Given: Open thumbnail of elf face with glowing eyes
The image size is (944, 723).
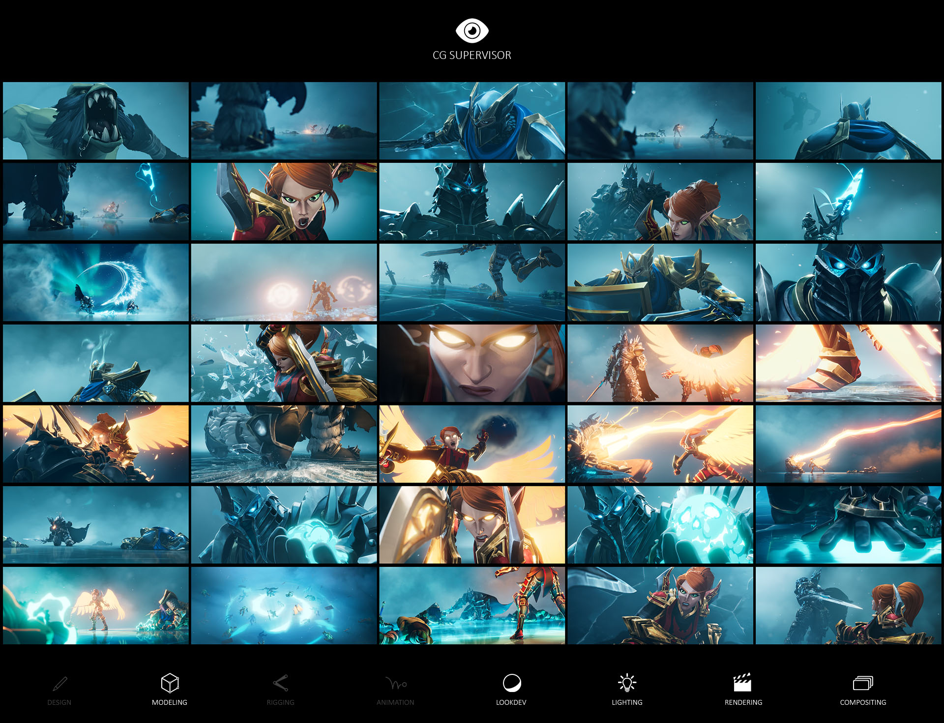Looking at the screenshot, I should 472,363.
